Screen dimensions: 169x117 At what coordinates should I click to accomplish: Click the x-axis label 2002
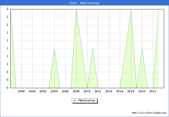(x=43, y=91)
